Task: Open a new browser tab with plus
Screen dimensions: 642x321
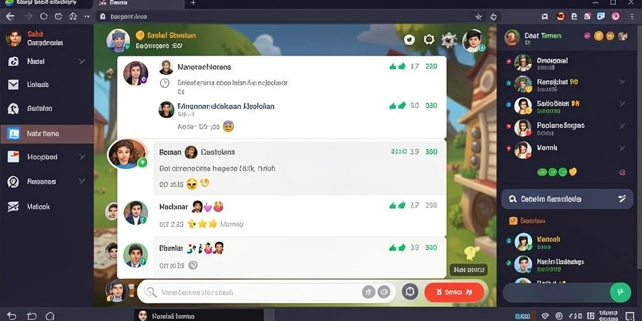Action: coord(193,3)
